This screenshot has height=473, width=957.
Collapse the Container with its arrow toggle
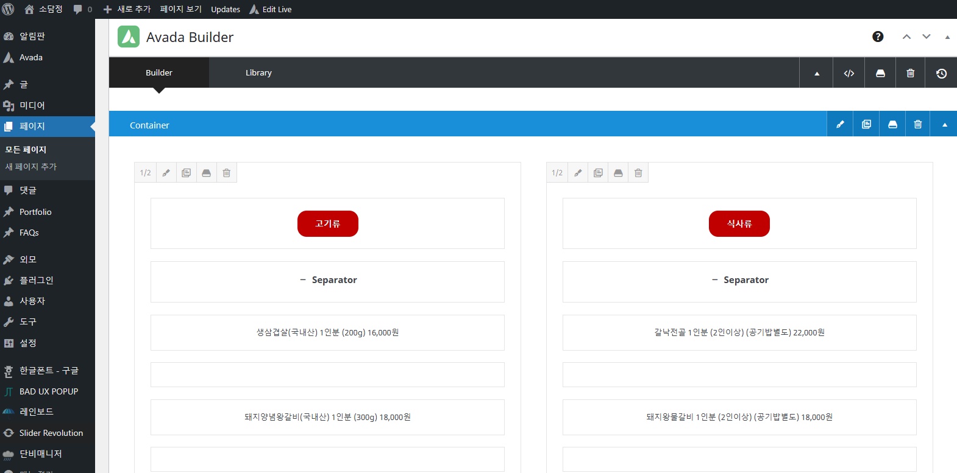(x=944, y=124)
